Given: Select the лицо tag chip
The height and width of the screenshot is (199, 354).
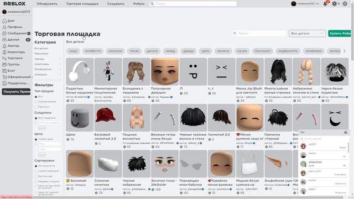Looking at the screenshot, I should tap(73, 51).
